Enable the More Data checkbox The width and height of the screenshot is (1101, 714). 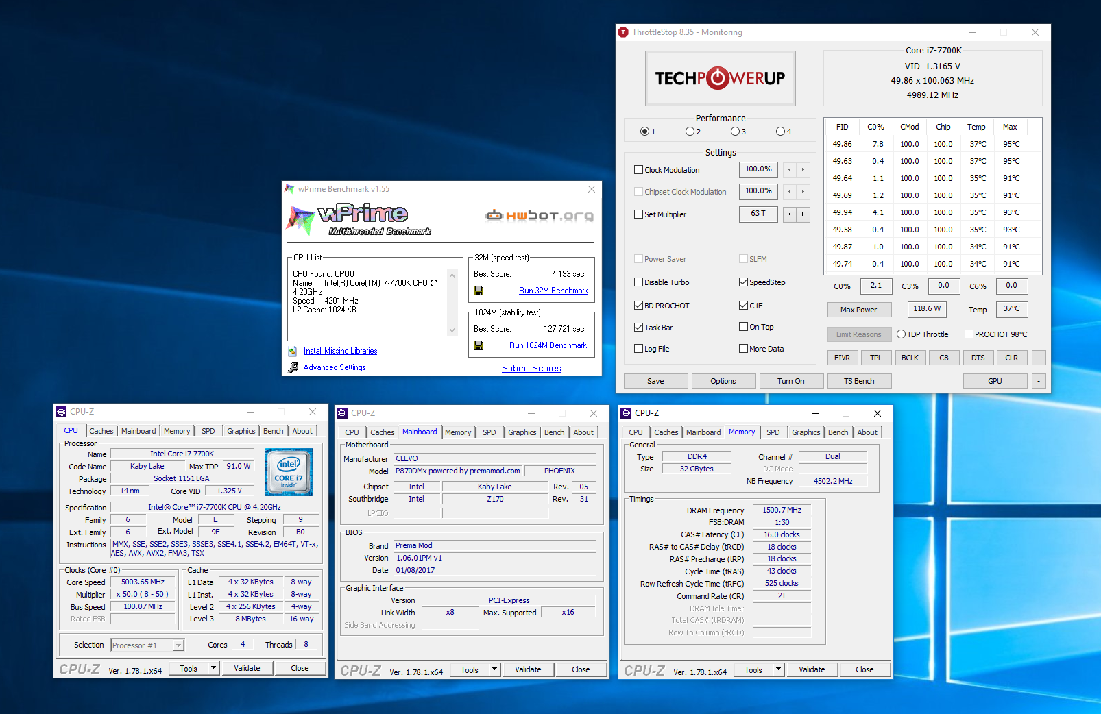click(744, 349)
